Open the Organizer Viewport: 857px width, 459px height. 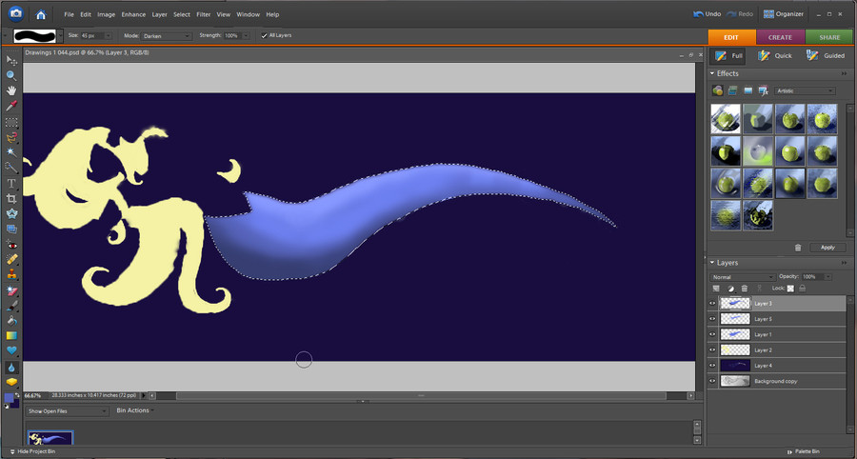point(784,14)
